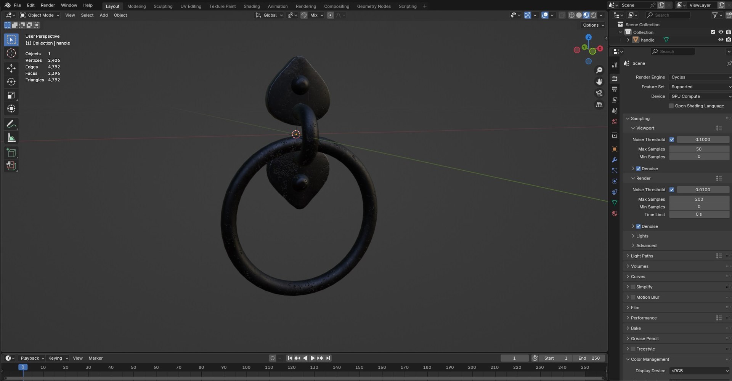Open the File menu
The height and width of the screenshot is (381, 732).
pos(17,5)
